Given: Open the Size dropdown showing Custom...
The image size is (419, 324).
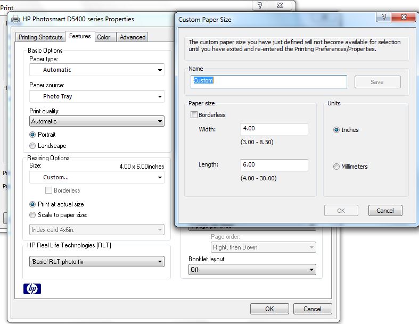Looking at the screenshot, I should pos(97,177).
